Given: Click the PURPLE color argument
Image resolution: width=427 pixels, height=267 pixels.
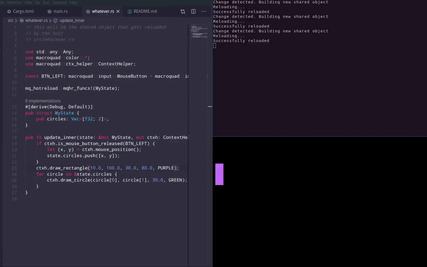Looking at the screenshot, I should click(x=166, y=168).
